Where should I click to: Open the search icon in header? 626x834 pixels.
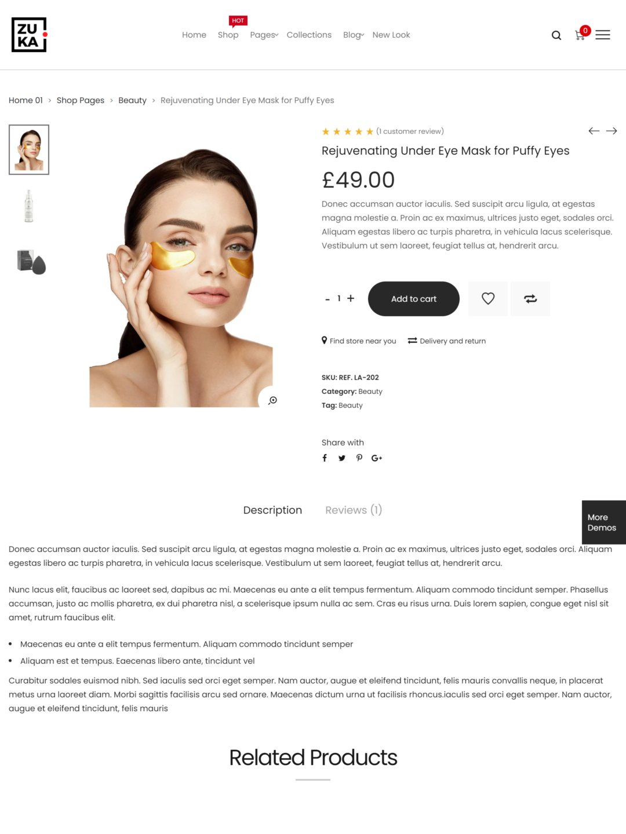[556, 35]
